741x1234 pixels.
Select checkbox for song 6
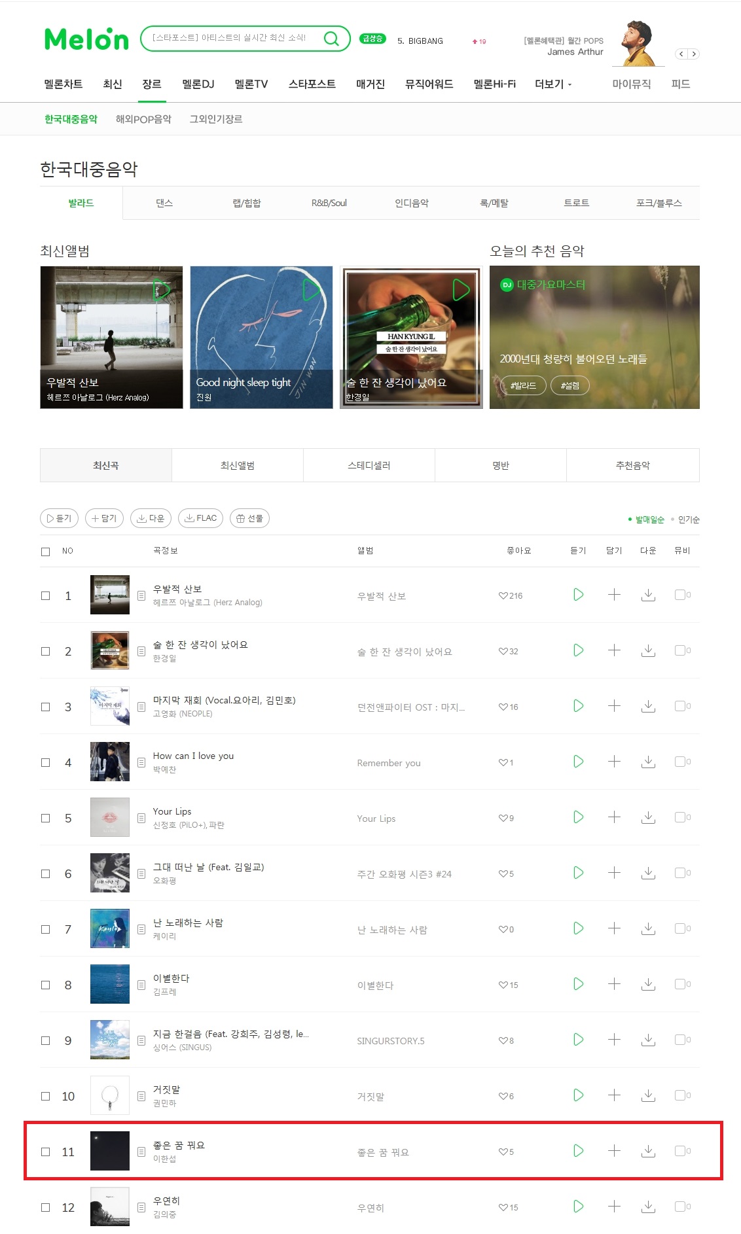pyautogui.click(x=46, y=873)
